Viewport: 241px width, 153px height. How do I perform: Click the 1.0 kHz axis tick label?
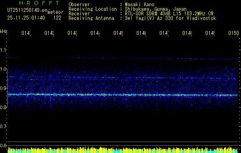click(3, 69)
